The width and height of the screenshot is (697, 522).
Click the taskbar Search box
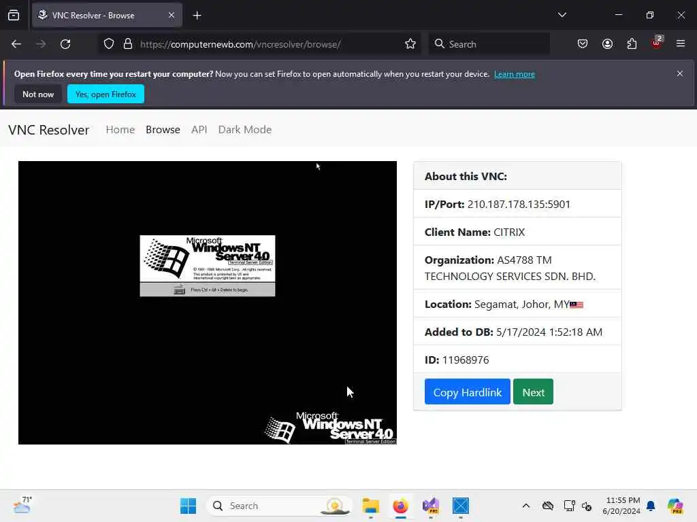pyautogui.click(x=280, y=506)
